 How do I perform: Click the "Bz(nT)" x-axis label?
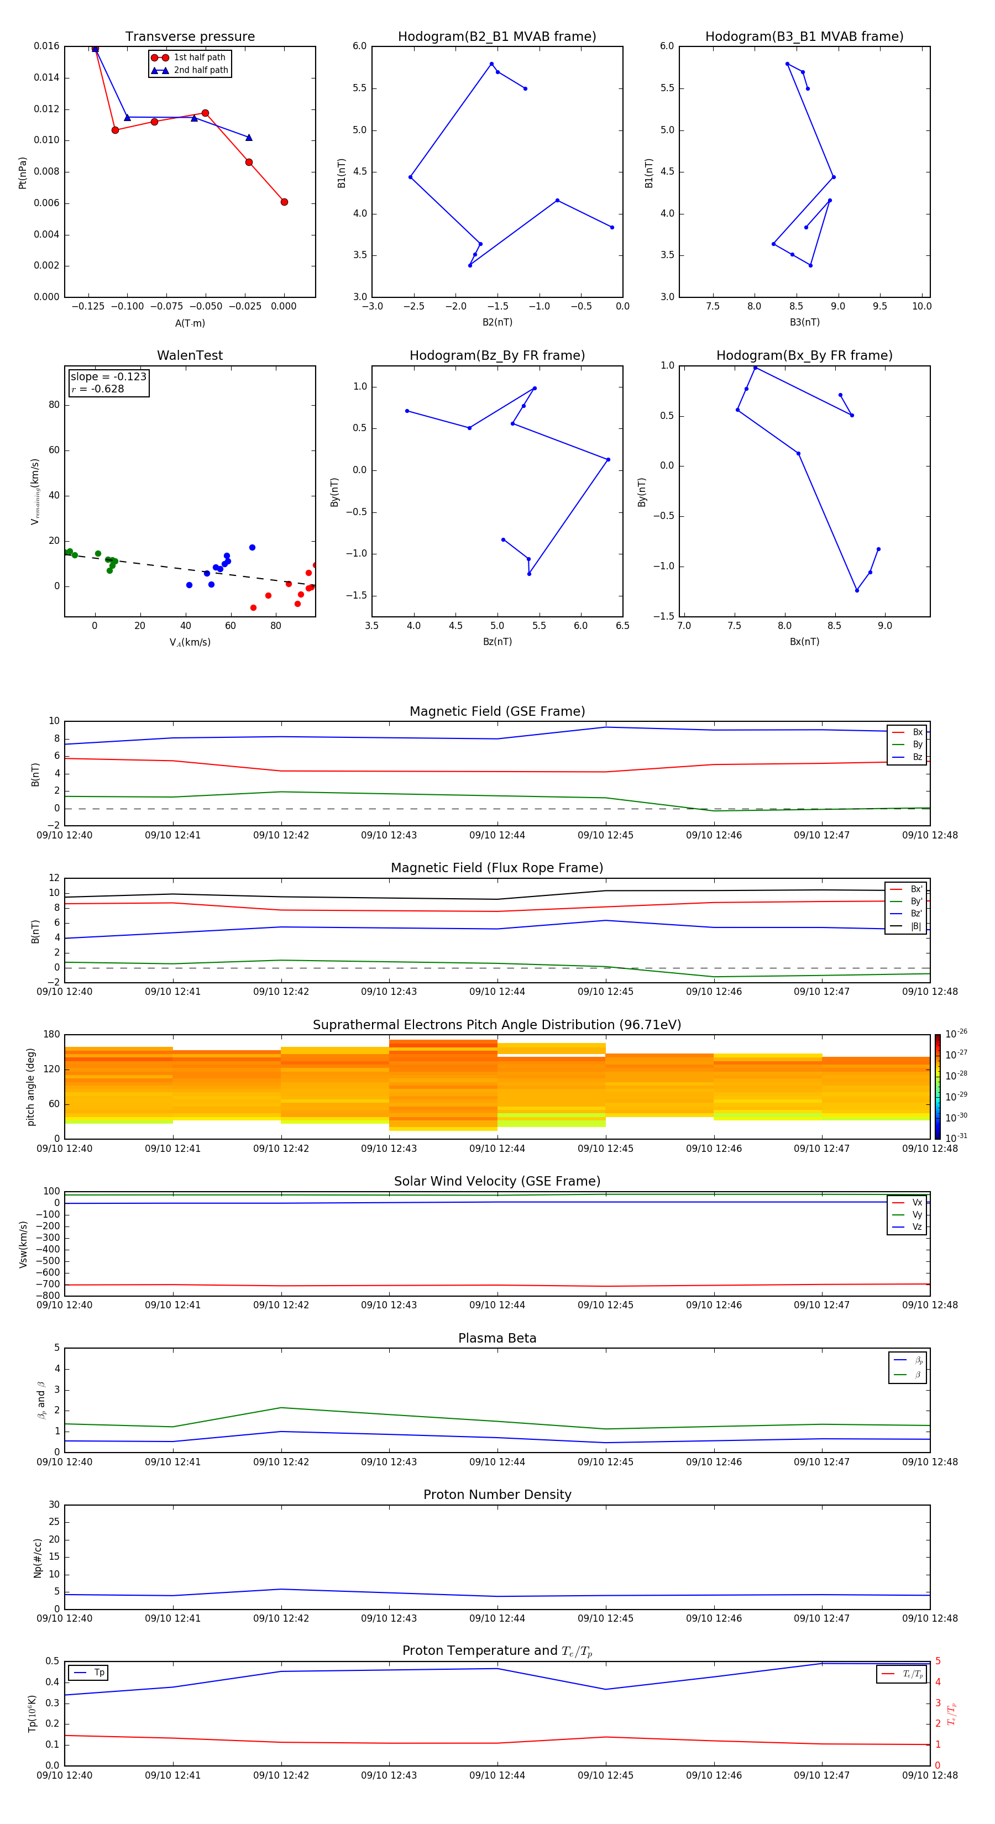point(497,642)
